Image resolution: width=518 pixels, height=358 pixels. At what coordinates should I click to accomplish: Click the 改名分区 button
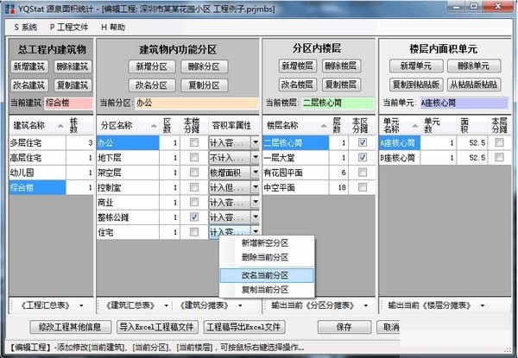tap(152, 85)
